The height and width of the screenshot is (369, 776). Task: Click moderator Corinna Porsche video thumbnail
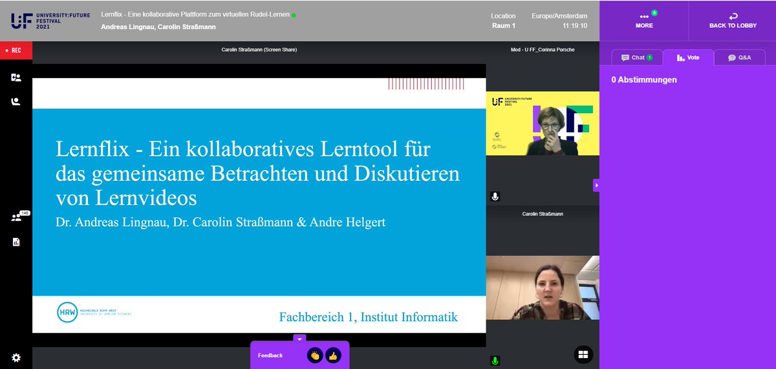coord(543,123)
